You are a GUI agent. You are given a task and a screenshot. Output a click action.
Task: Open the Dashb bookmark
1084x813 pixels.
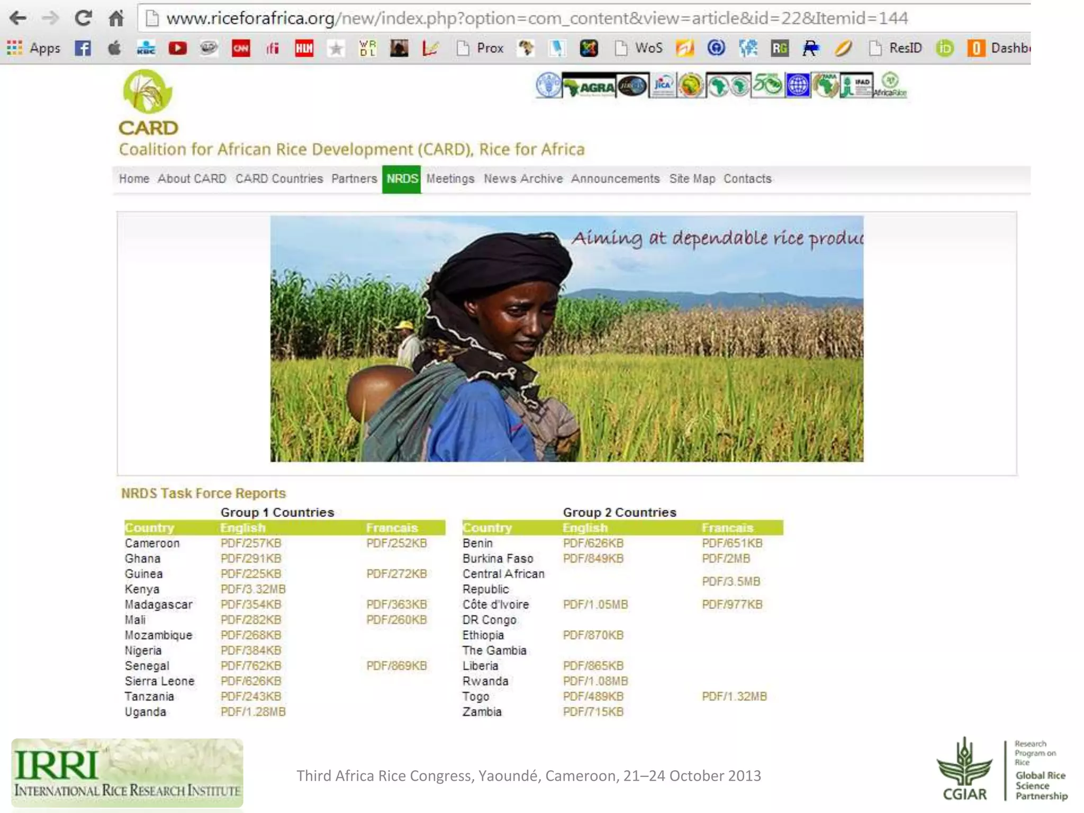[998, 48]
